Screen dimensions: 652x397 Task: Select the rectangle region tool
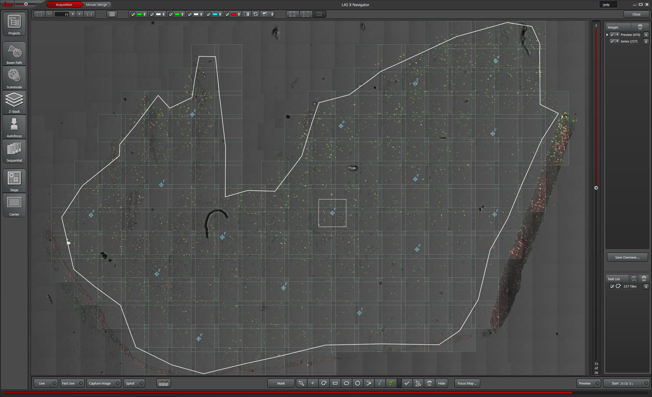[x=335, y=383]
